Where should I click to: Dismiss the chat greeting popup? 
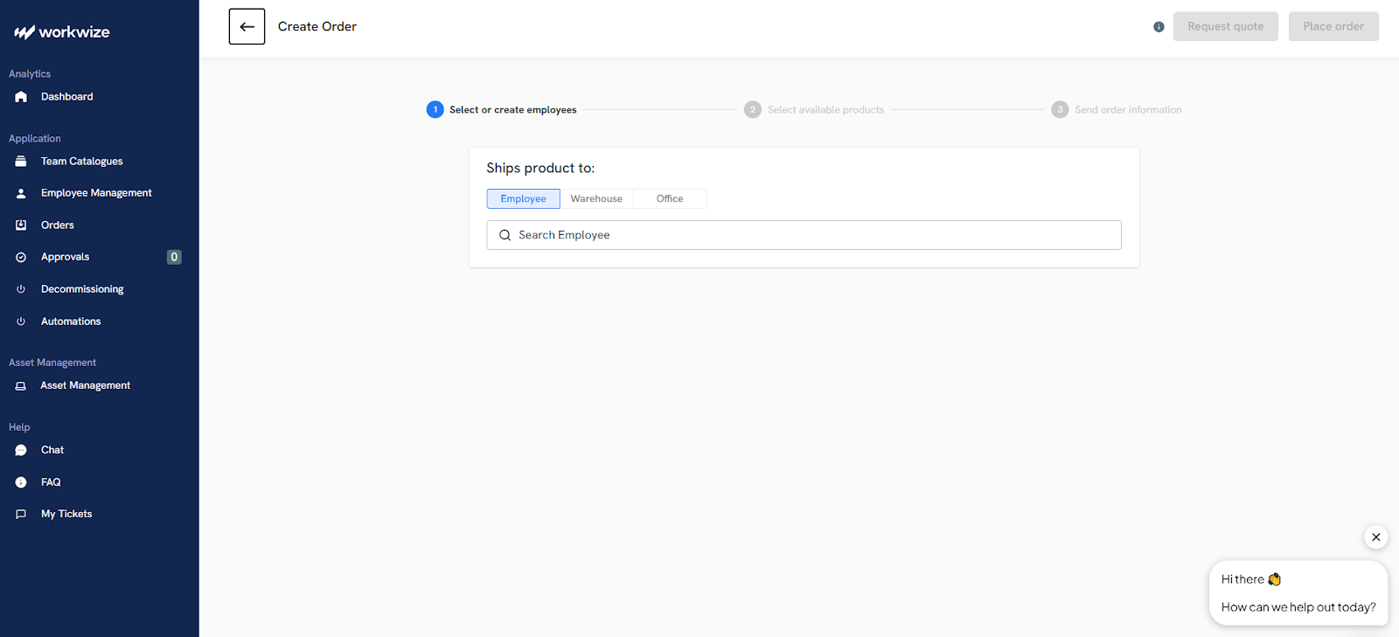tap(1375, 537)
